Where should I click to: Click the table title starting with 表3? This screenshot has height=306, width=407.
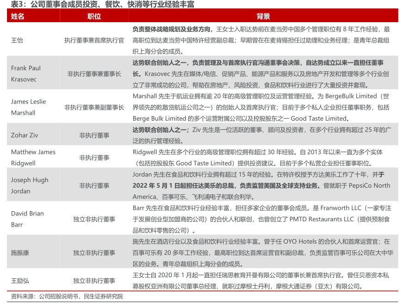click(x=102, y=4)
